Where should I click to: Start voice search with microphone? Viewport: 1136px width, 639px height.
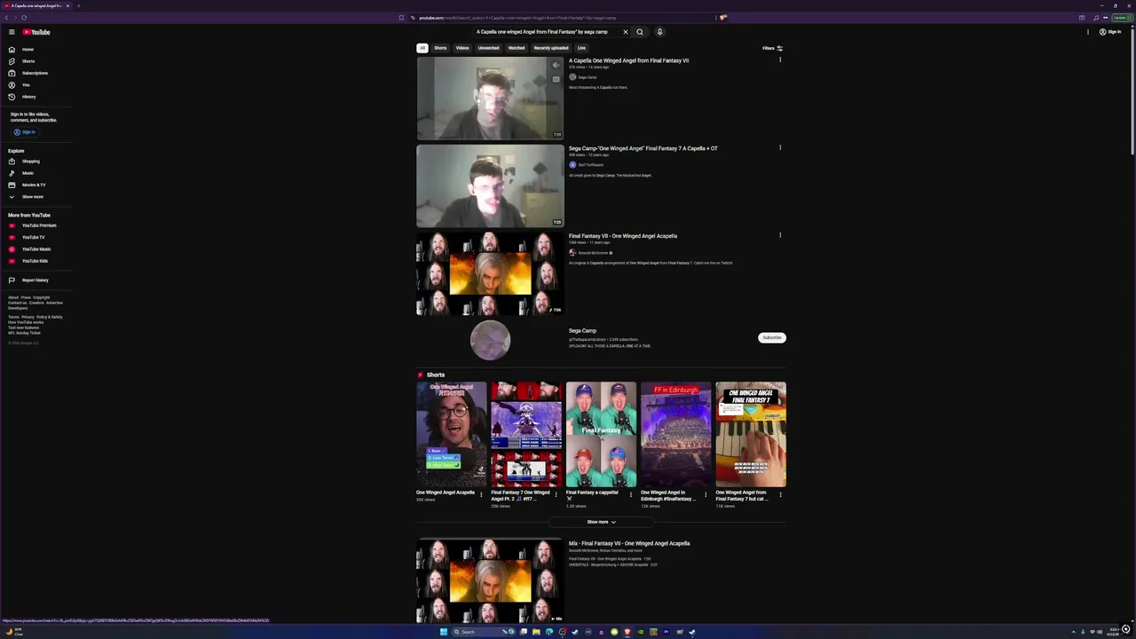659,32
